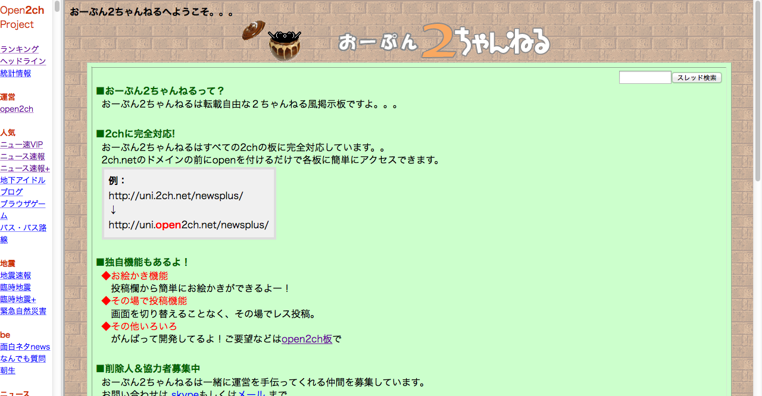
Task: Go to the ニュース速報+ board
Action: pos(25,168)
